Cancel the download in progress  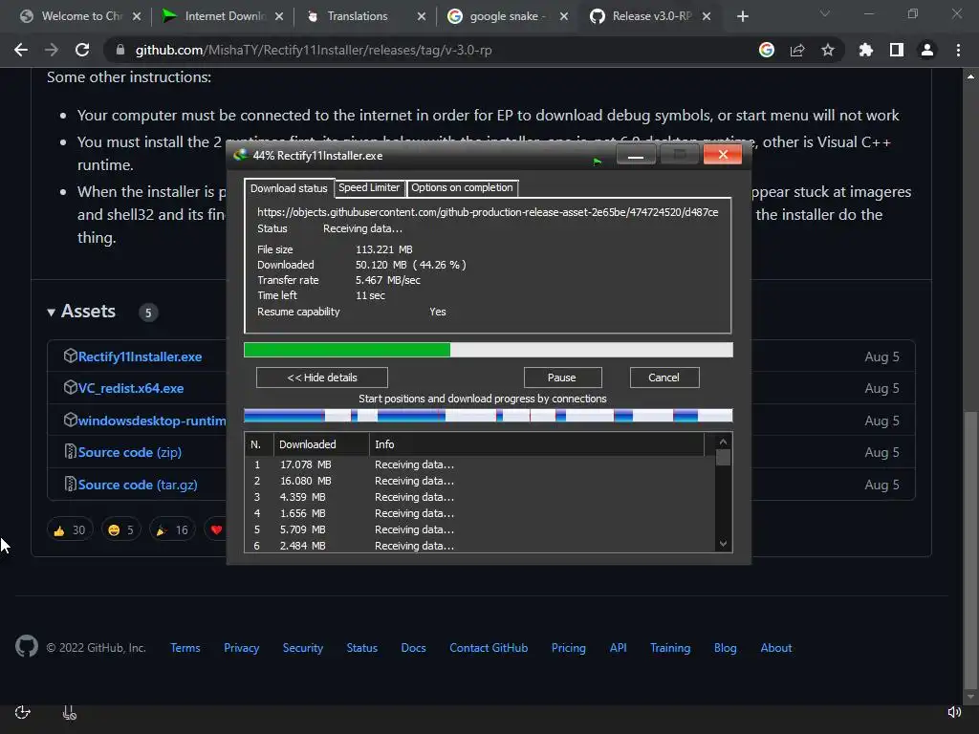[x=664, y=378]
